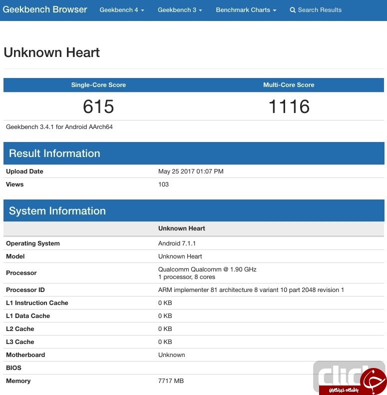Click the Unknown Heart table column header
This screenshot has height=395, width=387.
181,228
